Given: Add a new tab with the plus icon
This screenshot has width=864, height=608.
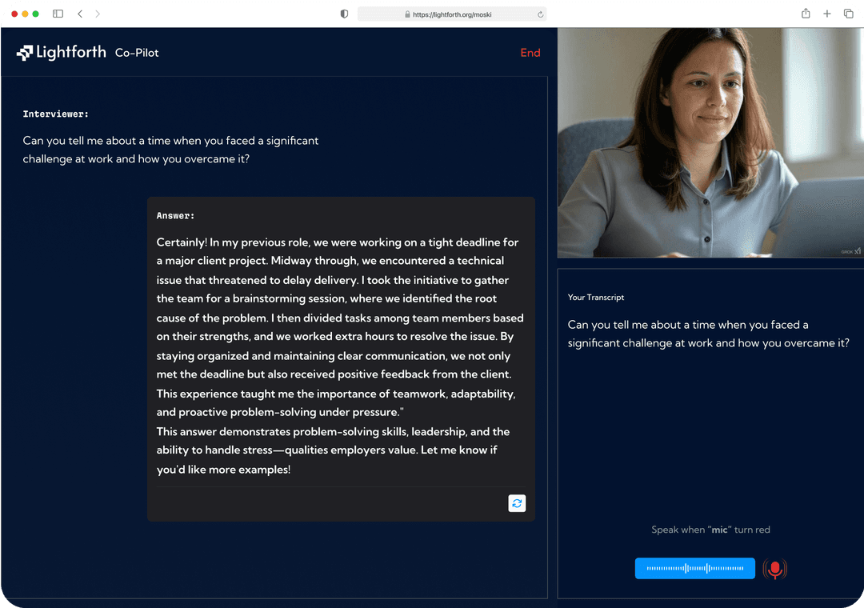Looking at the screenshot, I should pos(827,14).
